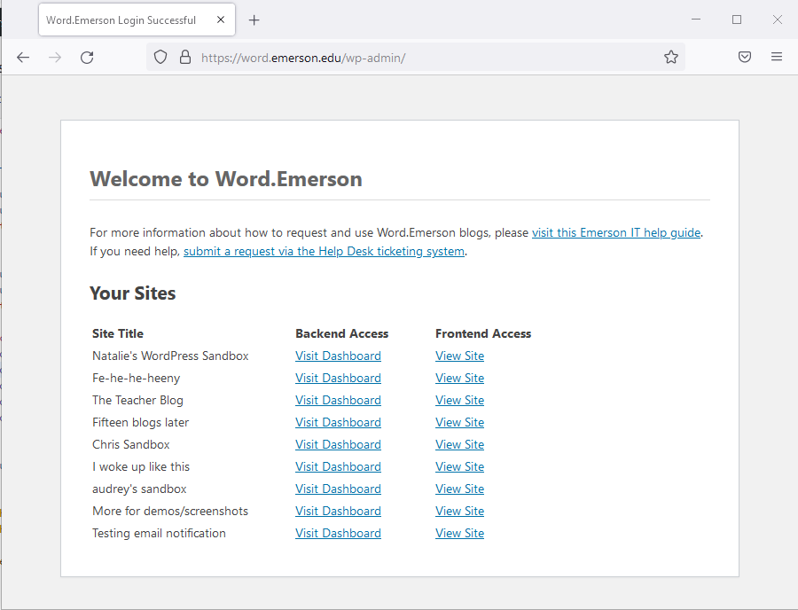Screen dimensions: 798x610
Task: View Site for Fifteen blogs later
Action: [459, 422]
